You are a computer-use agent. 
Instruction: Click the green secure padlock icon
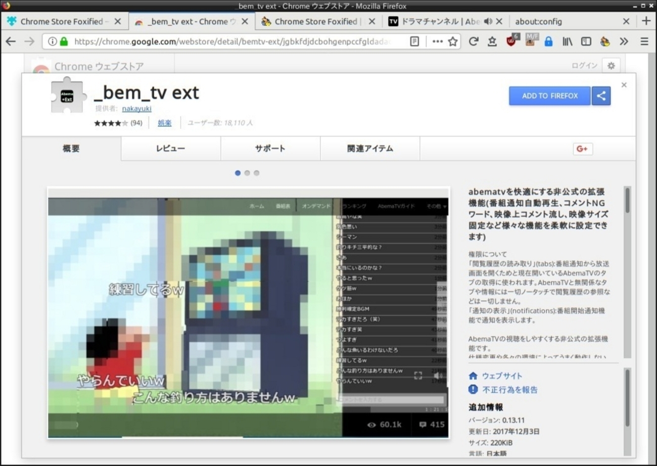tap(64, 41)
